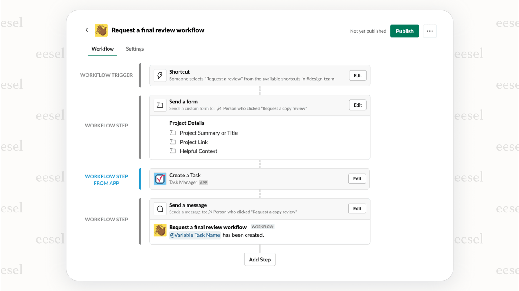The image size is (519, 291).
Task: Edit the Shortcut trigger step
Action: click(x=357, y=75)
